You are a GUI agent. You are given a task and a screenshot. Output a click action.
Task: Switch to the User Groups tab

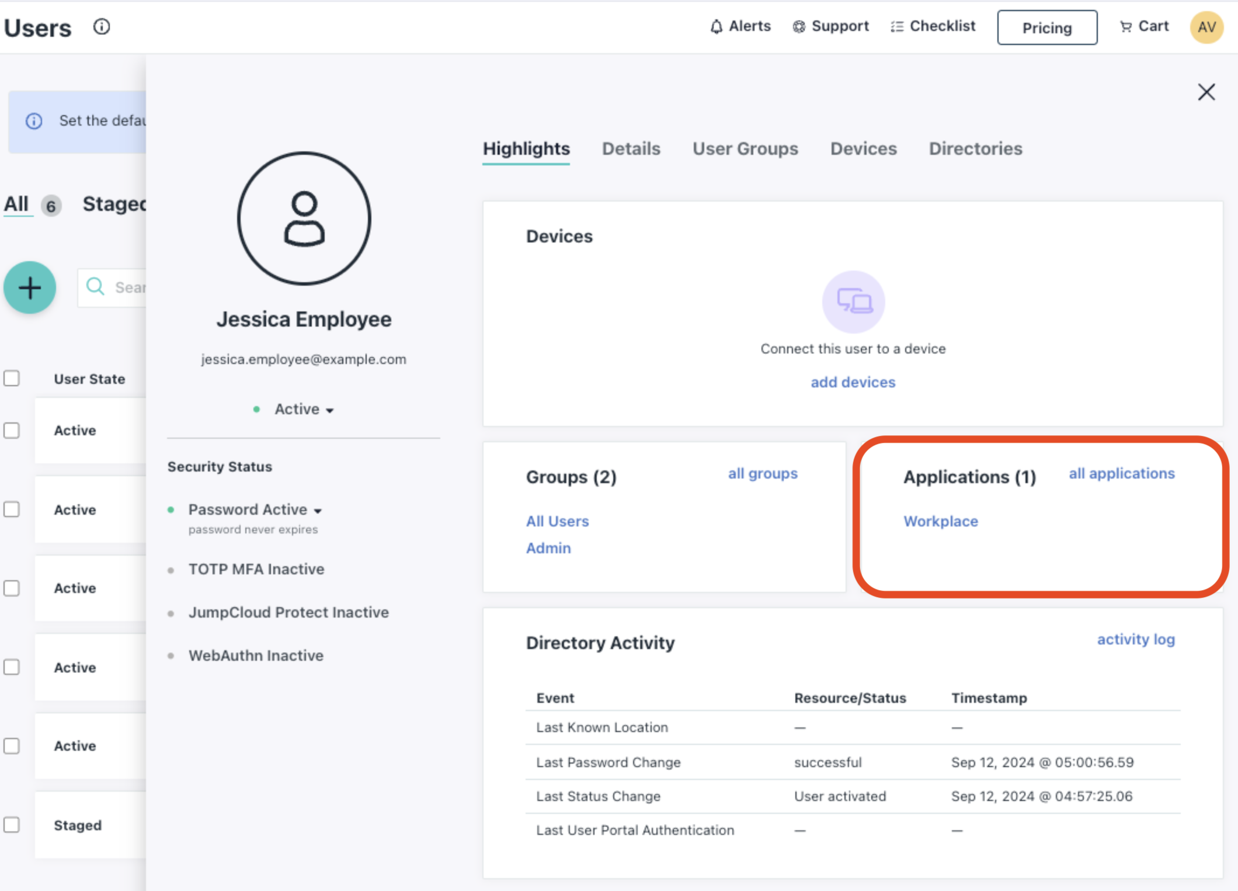(745, 148)
